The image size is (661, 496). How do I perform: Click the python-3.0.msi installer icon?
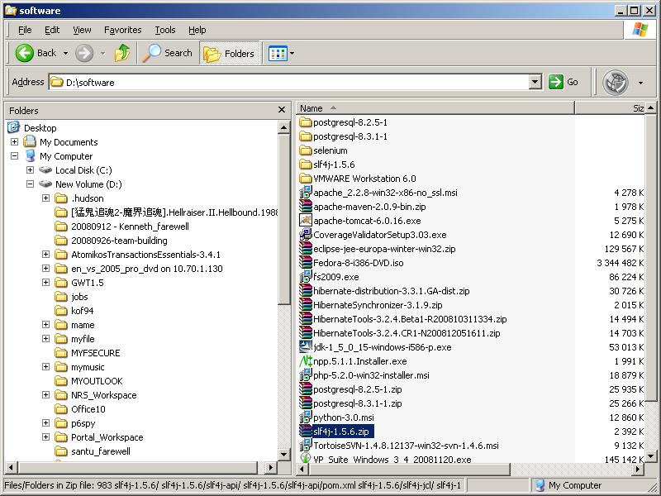[x=305, y=417]
